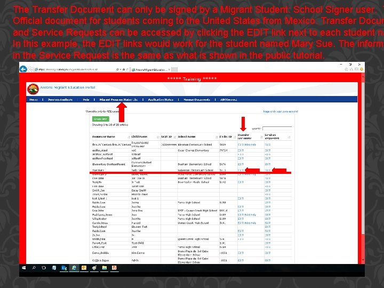Screen dimensions: 384x288
Task: Click the browser address bar
Action: coord(76,69)
